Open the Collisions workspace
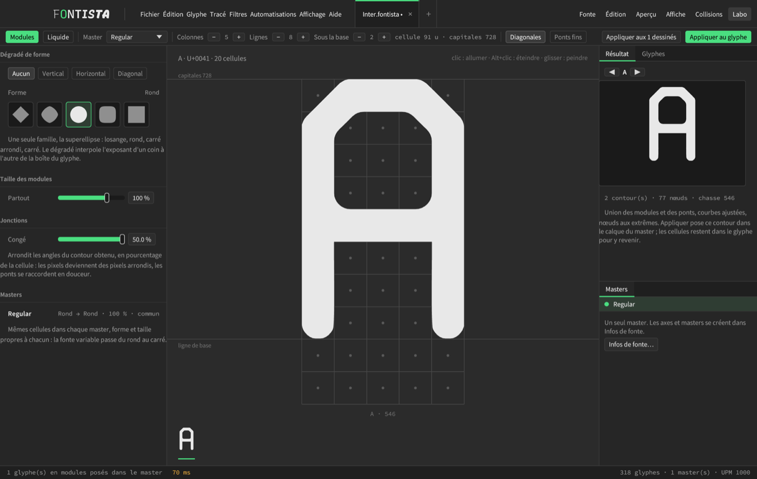The width and height of the screenshot is (757, 479). tap(708, 14)
